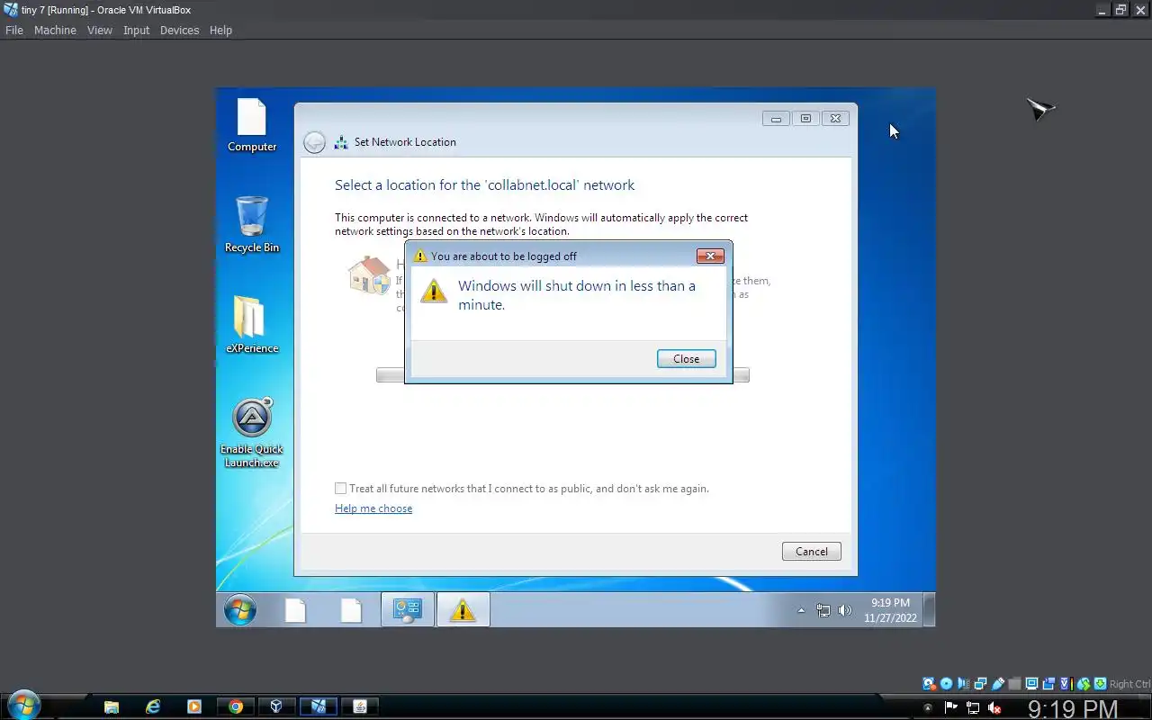Open the VirtualBox File menu

pos(14,30)
